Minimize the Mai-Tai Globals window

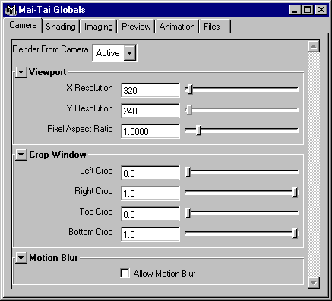click(295, 10)
